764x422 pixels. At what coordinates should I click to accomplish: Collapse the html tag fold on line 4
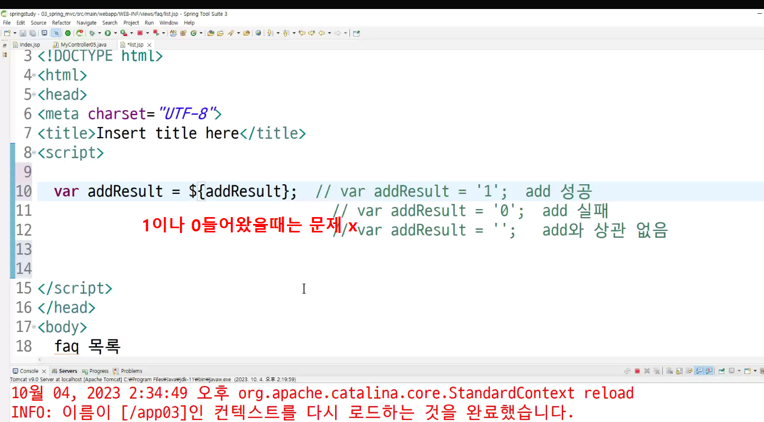[x=34, y=75]
